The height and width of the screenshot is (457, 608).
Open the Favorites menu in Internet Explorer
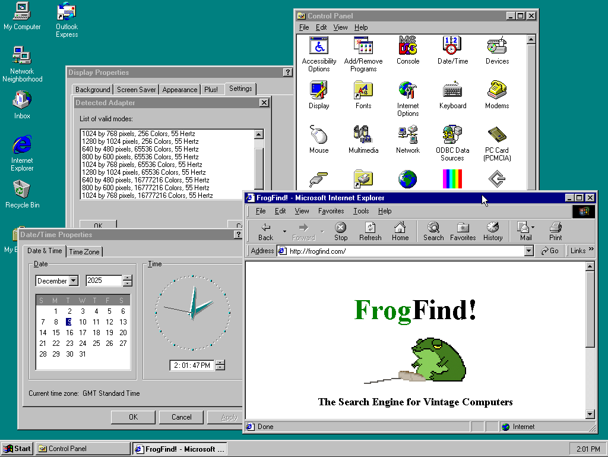coord(331,211)
